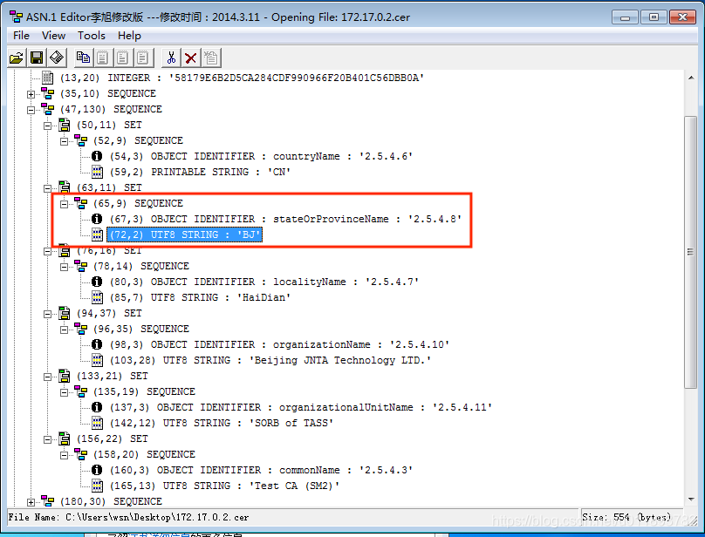
Task: Select the organizationalUnitName '2.5.4.11' row
Action: pyautogui.click(x=301, y=407)
